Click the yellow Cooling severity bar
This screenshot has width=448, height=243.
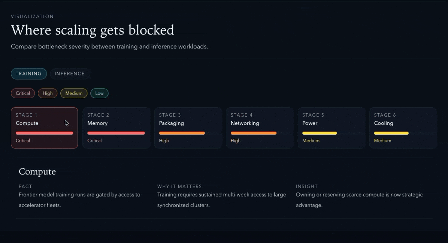click(391, 133)
